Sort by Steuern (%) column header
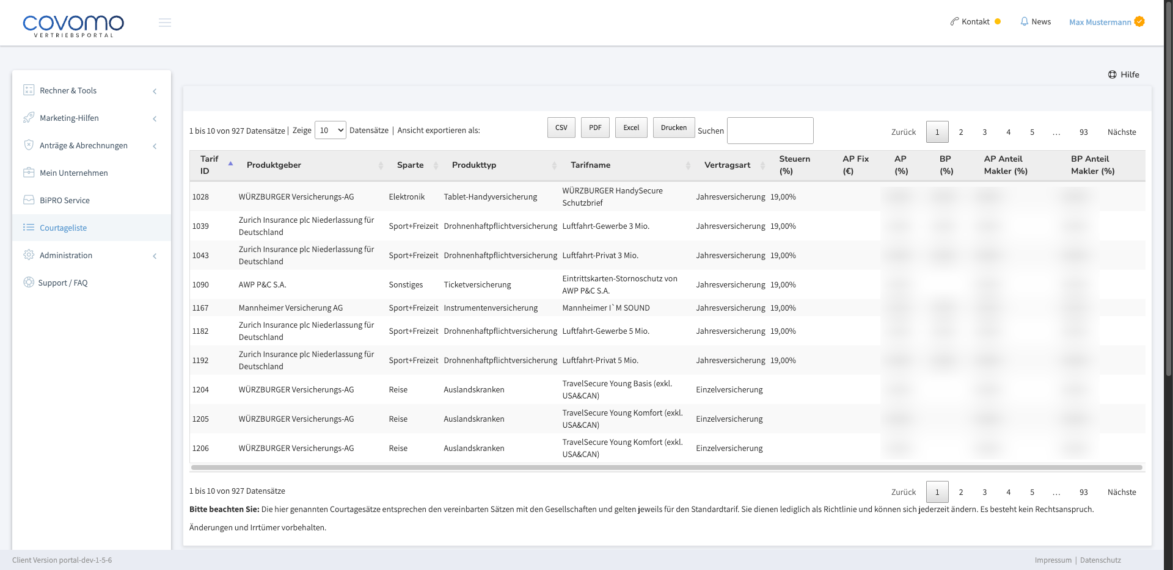Screen dimensions: 1173x570 click(795, 165)
